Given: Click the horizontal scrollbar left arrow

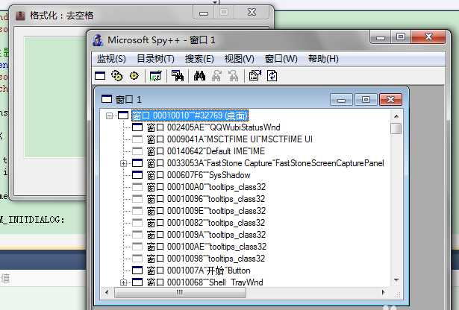Looking at the screenshot, I should coord(107,292).
